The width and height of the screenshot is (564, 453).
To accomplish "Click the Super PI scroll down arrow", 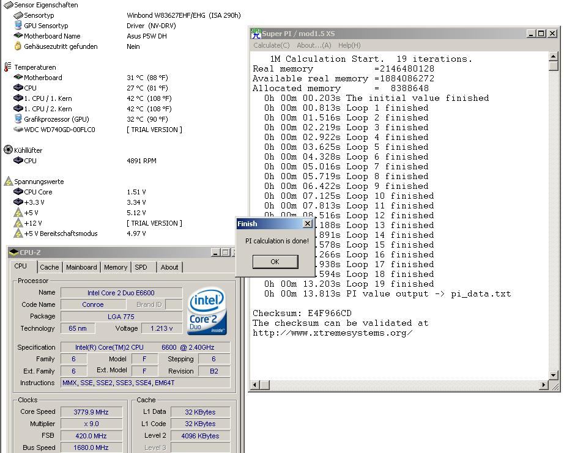I will click(554, 375).
